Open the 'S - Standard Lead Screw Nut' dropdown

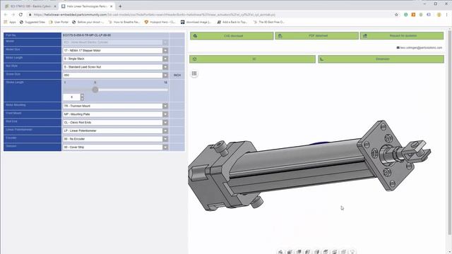pyautogui.click(x=115, y=67)
